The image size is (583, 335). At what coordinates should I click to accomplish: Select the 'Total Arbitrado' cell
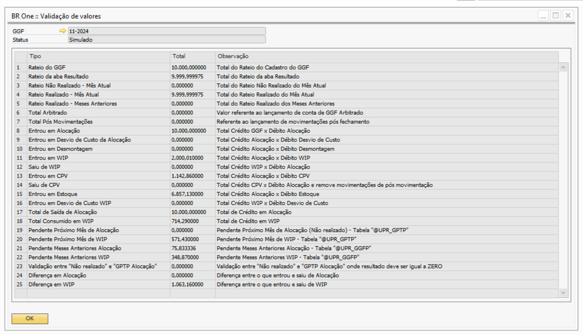click(x=99, y=113)
